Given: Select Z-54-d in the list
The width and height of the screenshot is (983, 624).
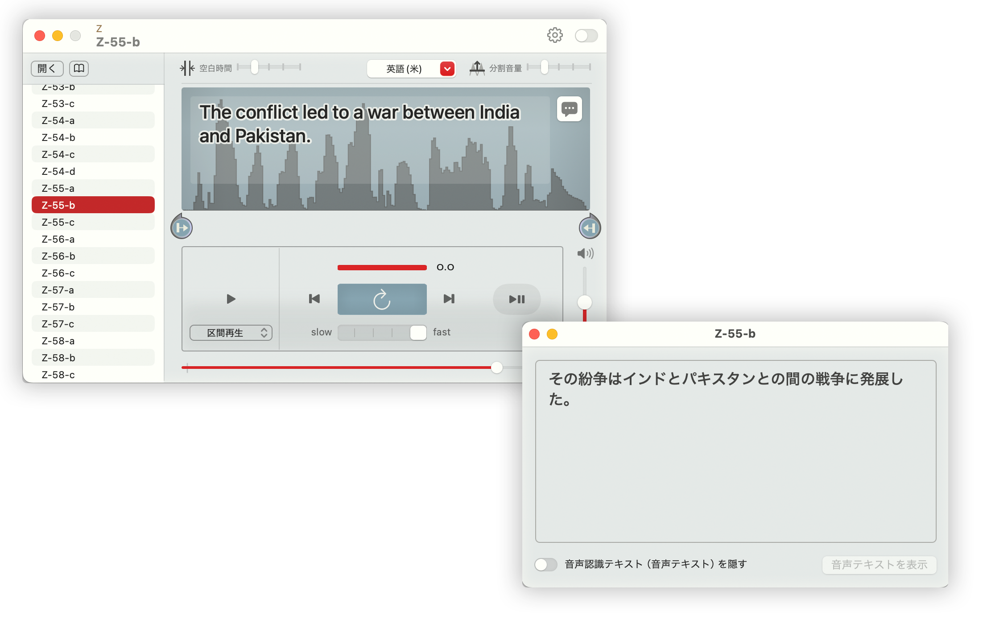Looking at the screenshot, I should click(x=93, y=171).
